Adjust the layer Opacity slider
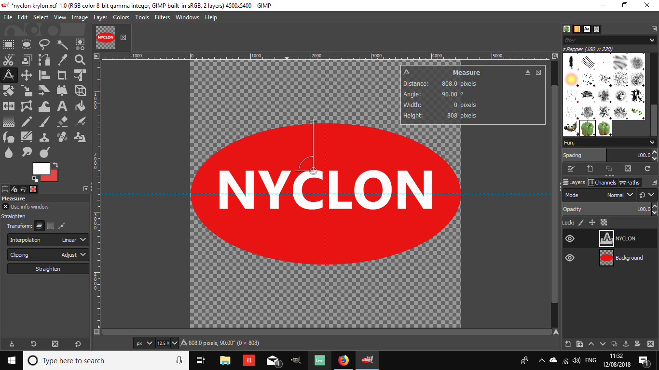Viewport: 659px width, 370px height. tap(607, 209)
